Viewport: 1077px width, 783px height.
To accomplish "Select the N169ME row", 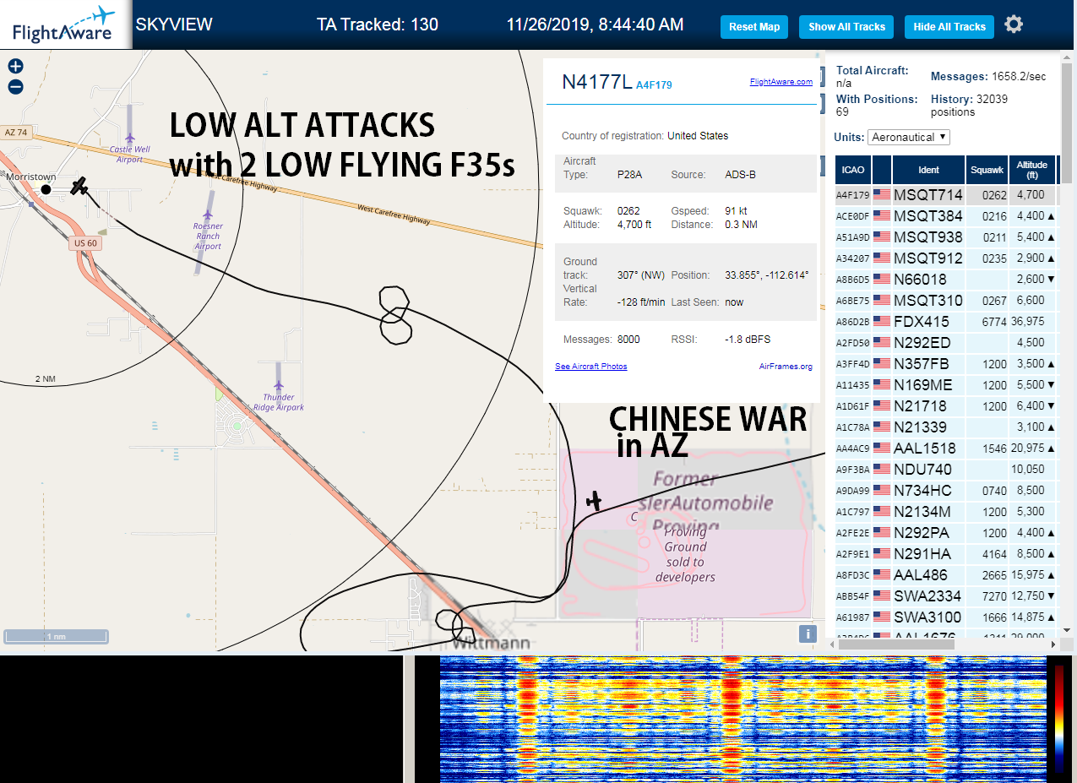I will coord(946,384).
